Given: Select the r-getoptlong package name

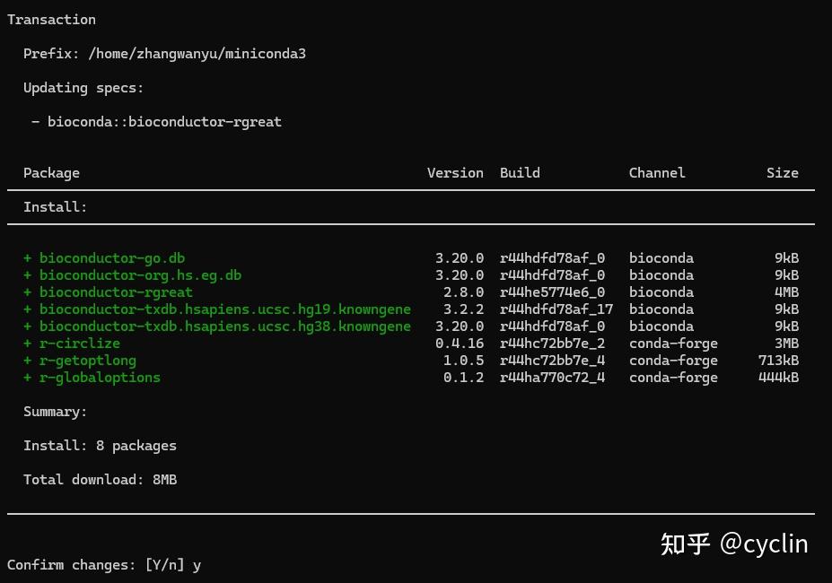Looking at the screenshot, I should [87, 360].
